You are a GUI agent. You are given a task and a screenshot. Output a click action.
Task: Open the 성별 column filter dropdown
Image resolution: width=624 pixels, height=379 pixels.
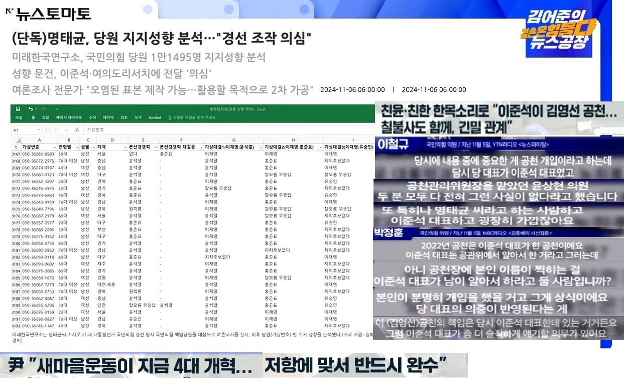click(93, 148)
